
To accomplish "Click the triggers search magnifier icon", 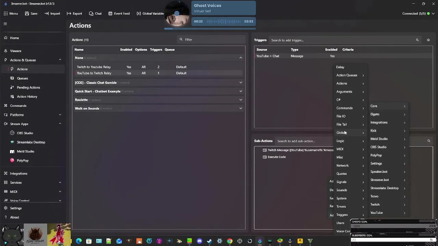I will point(417,40).
